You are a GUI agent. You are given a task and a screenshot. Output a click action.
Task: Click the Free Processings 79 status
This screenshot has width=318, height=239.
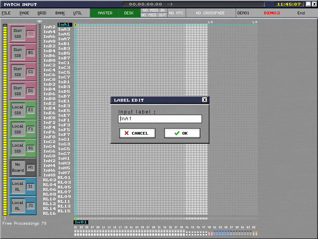coord(24,223)
